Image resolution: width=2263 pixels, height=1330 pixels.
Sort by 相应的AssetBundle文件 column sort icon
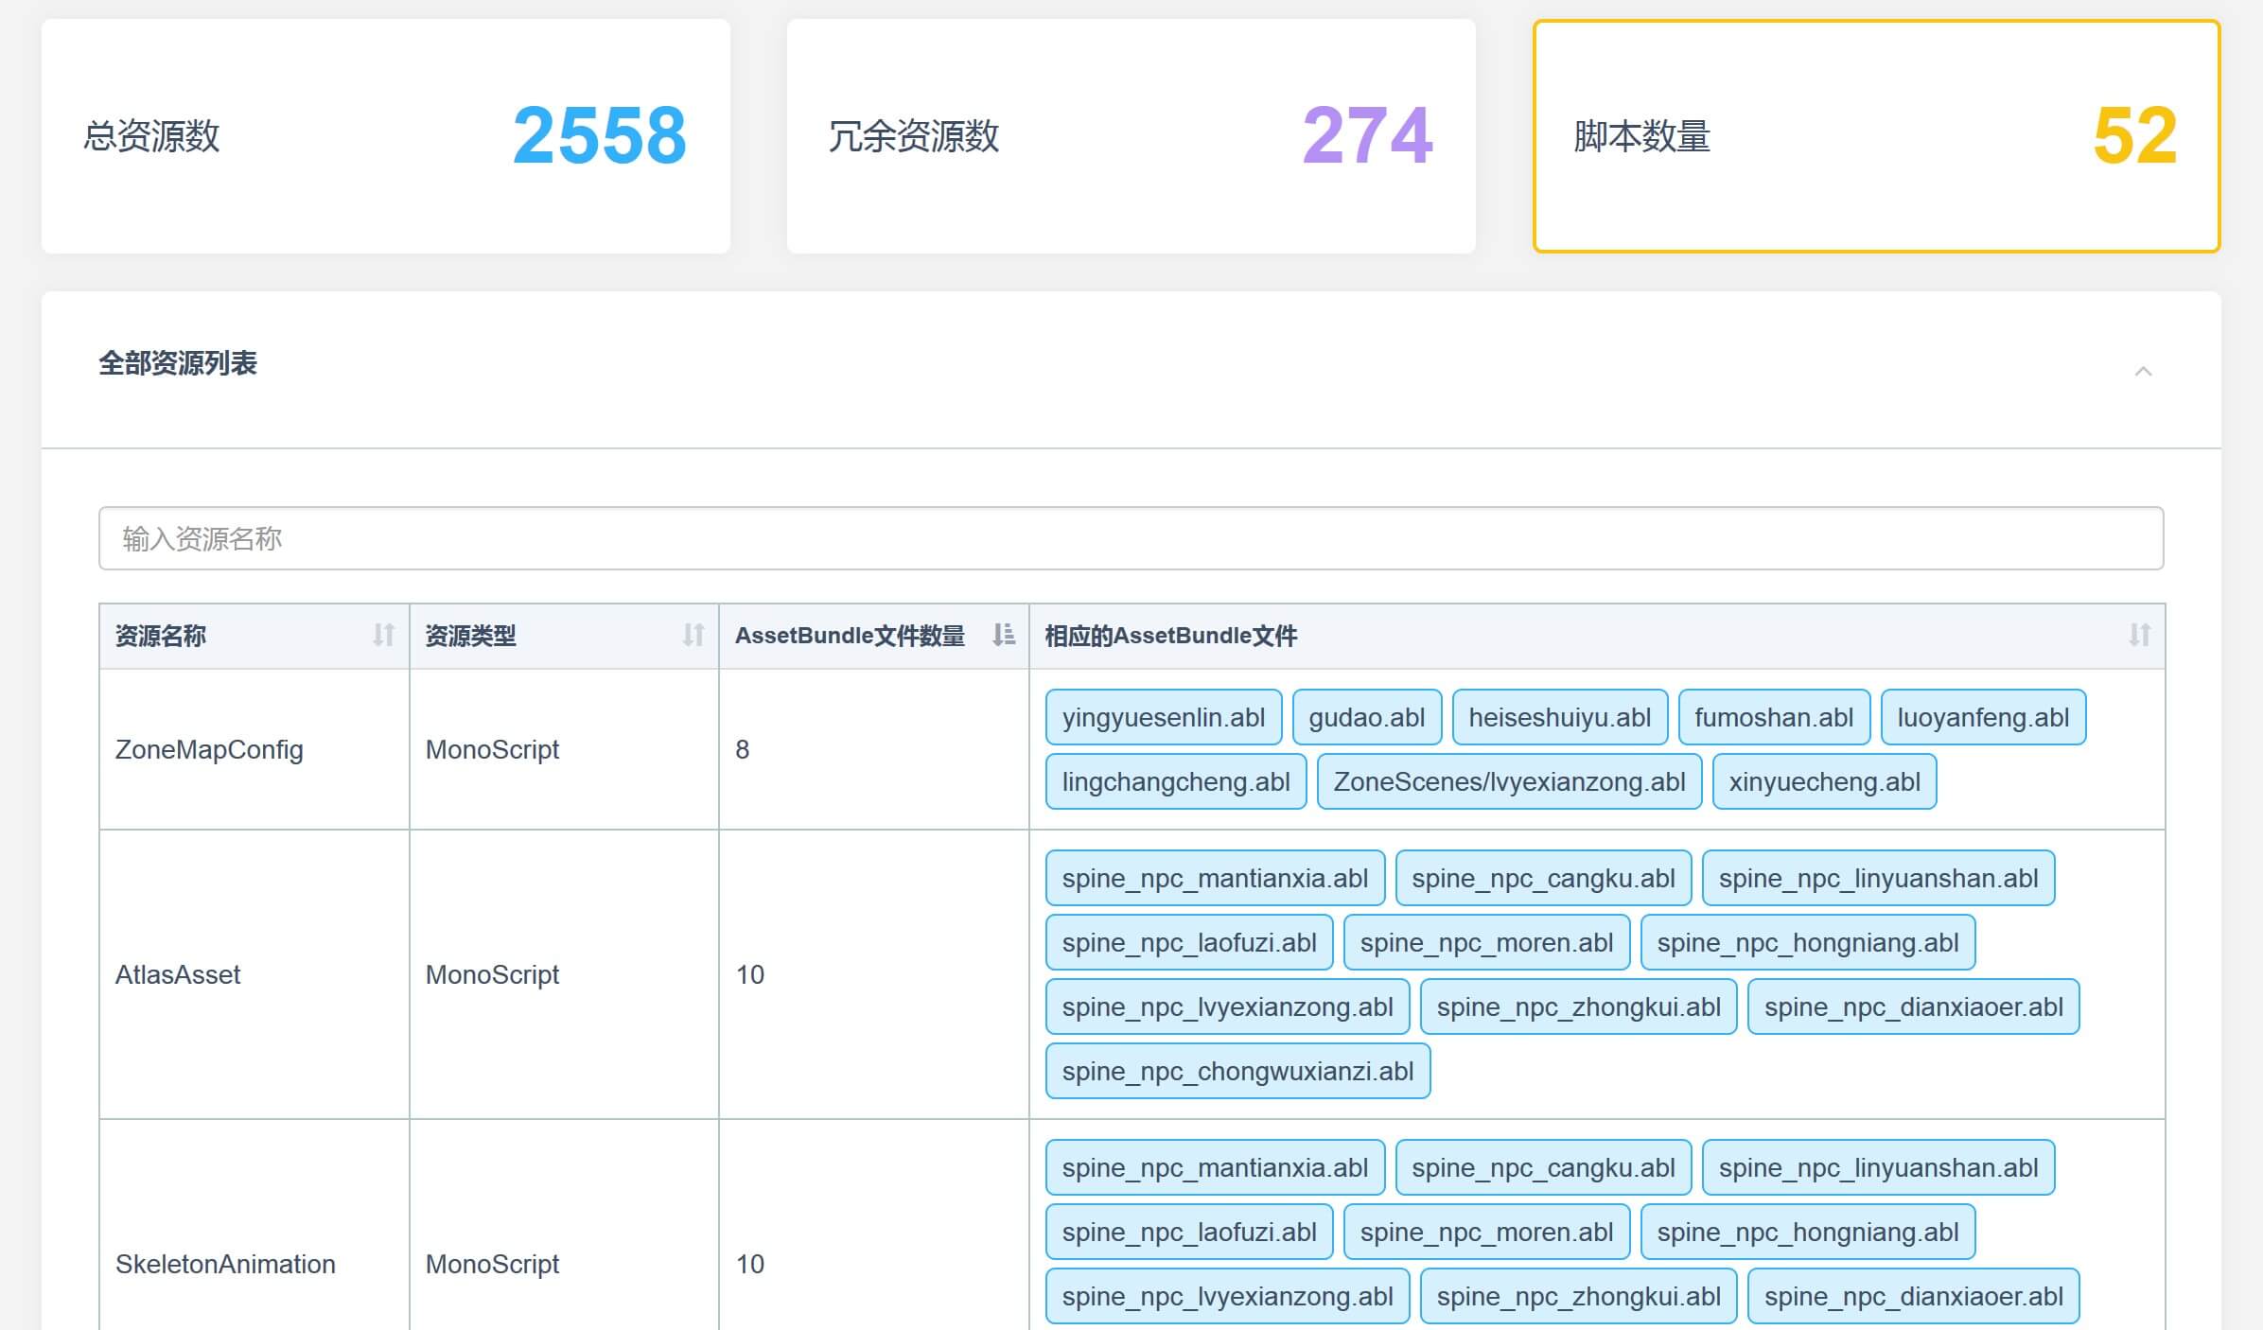pos(2139,635)
